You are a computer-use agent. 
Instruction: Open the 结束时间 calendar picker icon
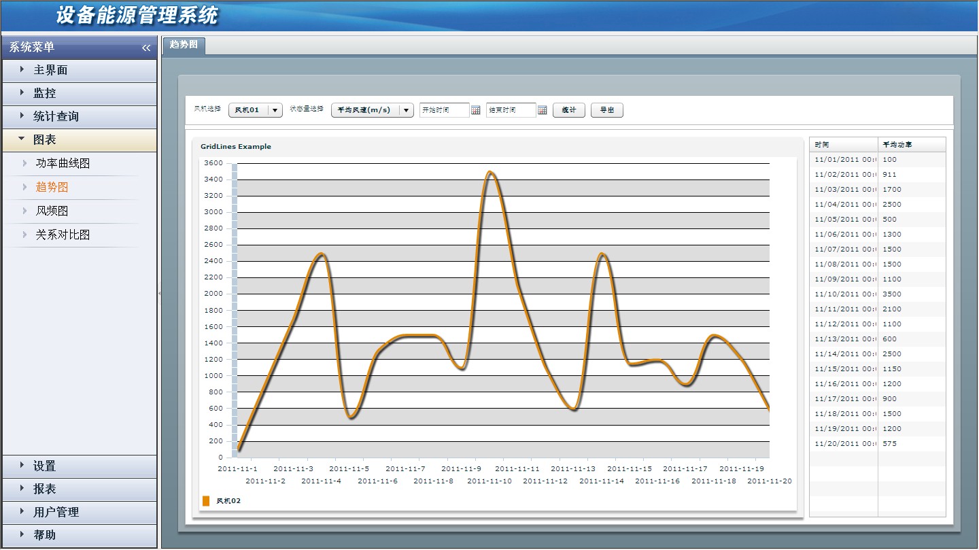(543, 110)
